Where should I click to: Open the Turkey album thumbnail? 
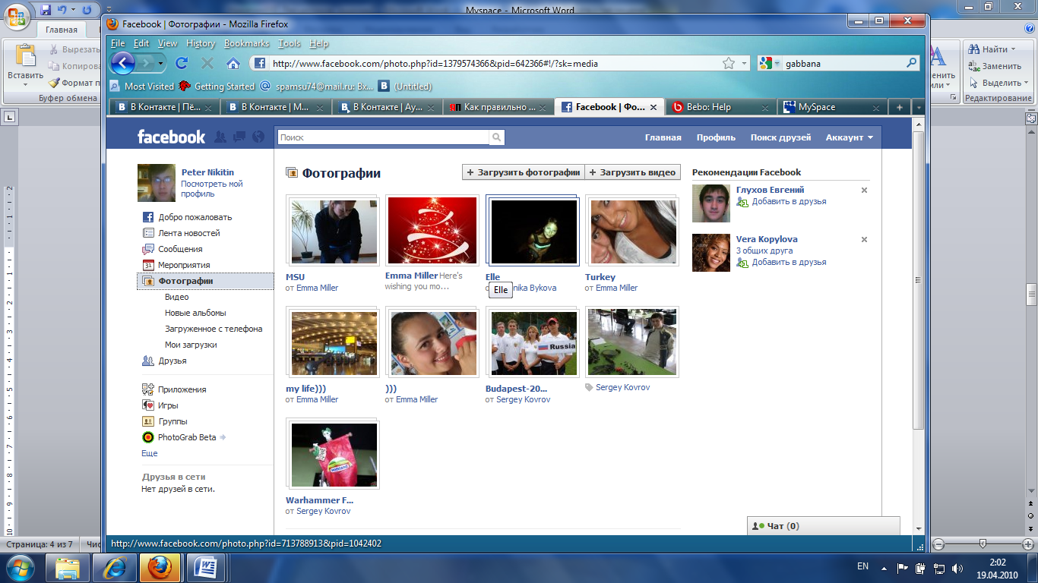click(632, 231)
